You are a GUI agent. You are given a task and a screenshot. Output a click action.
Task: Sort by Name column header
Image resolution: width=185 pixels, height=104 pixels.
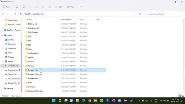pos(29,20)
